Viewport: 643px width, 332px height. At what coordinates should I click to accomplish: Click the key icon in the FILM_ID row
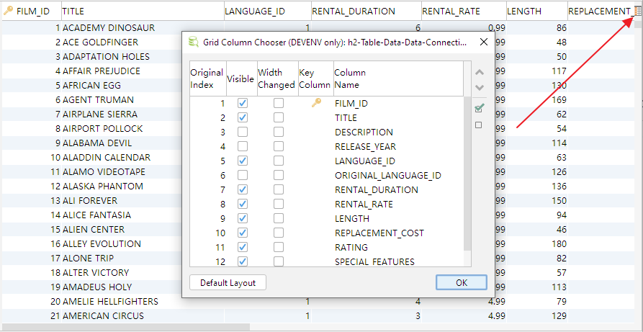pos(316,104)
